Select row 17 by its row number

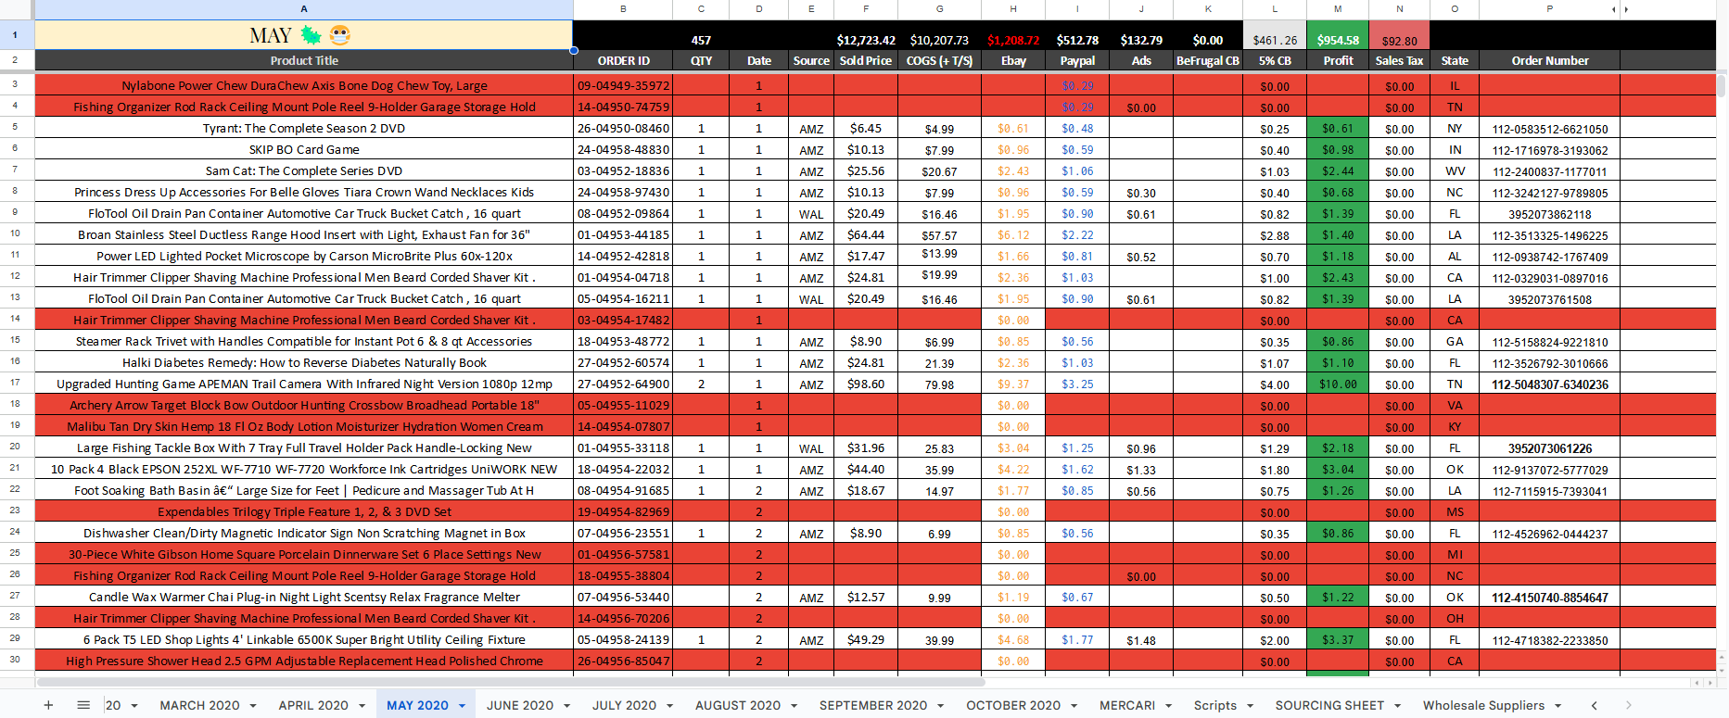click(16, 383)
